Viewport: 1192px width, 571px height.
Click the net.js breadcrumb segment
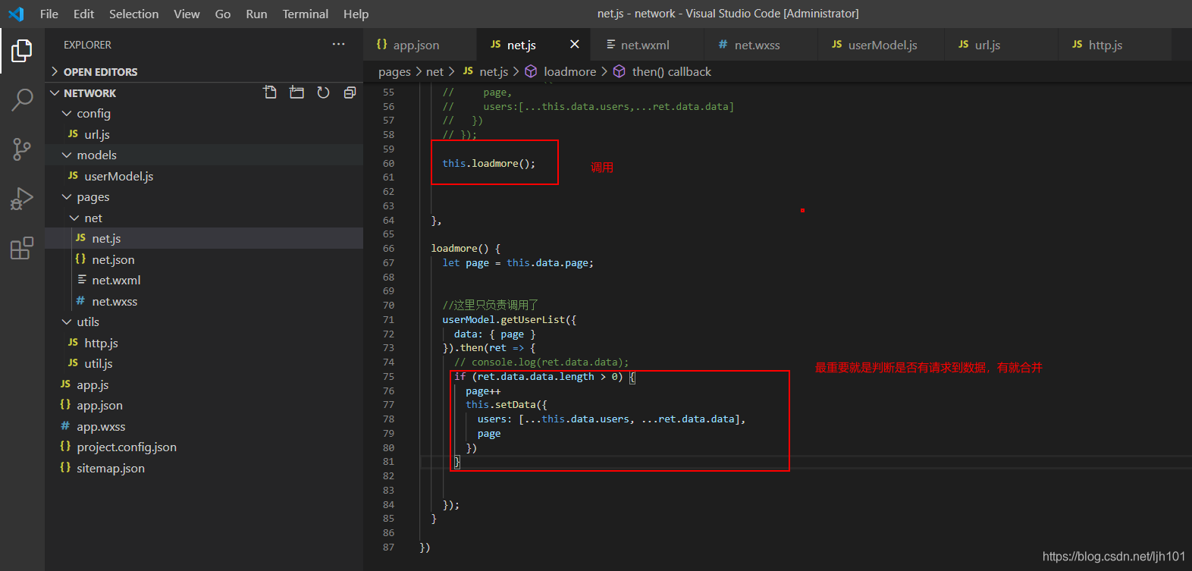[485, 71]
